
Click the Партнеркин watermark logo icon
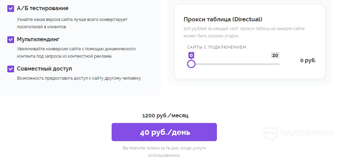pyautogui.click(x=270, y=133)
